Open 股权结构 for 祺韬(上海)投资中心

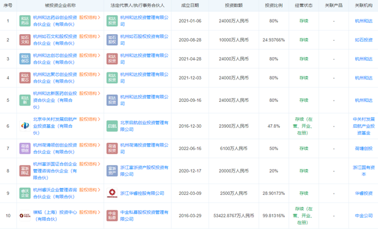point(90,212)
